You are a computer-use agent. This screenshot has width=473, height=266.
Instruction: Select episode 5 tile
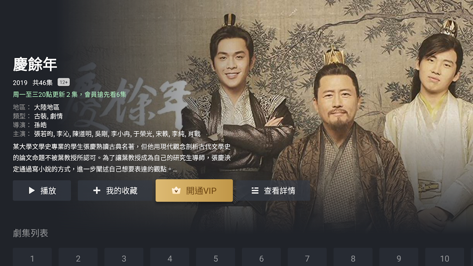pyautogui.click(x=216, y=257)
